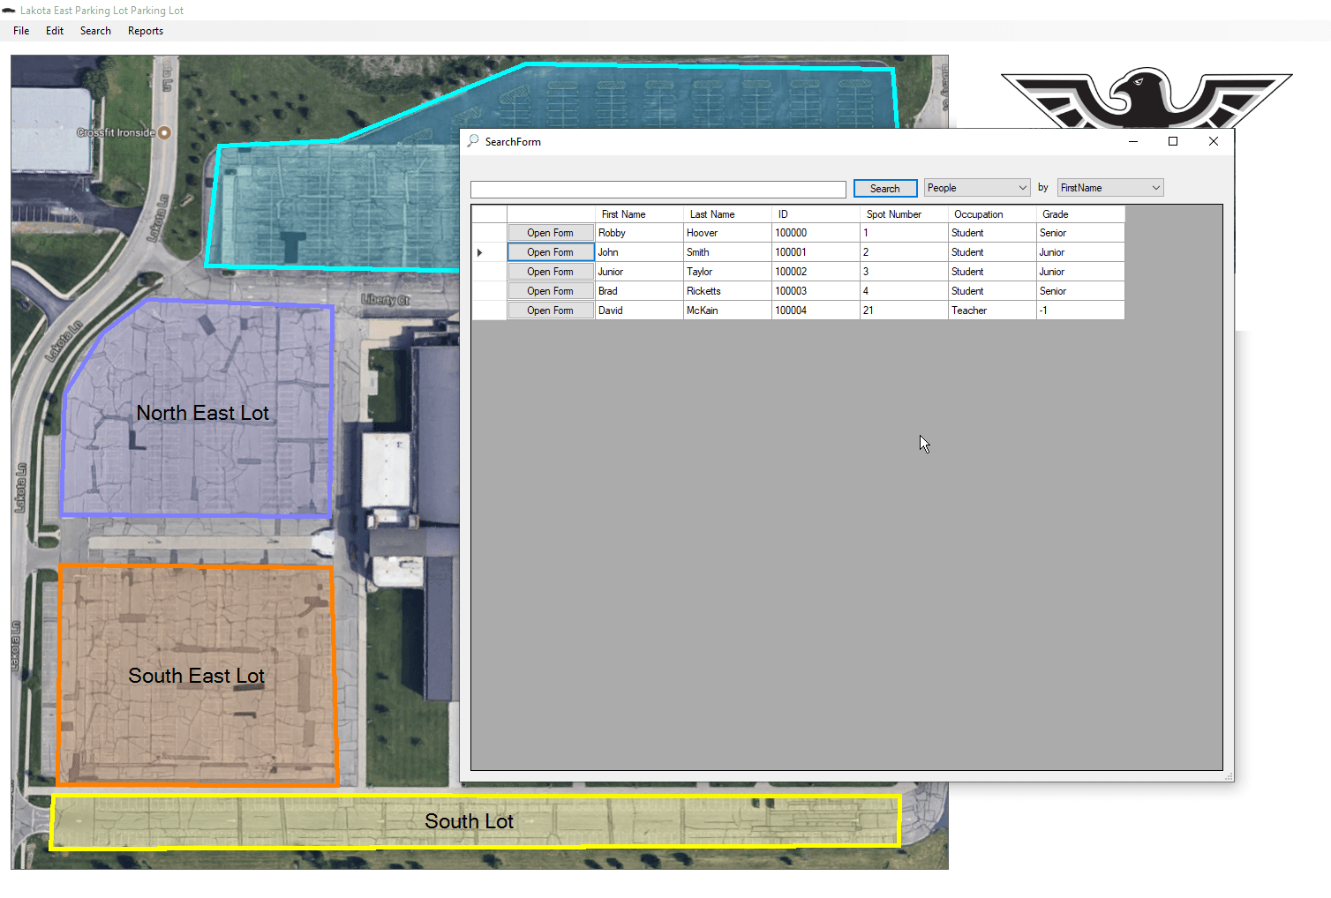Image resolution: width=1331 pixels, height=898 pixels.
Task: Sort by Last Name column header
Action: 727,214
